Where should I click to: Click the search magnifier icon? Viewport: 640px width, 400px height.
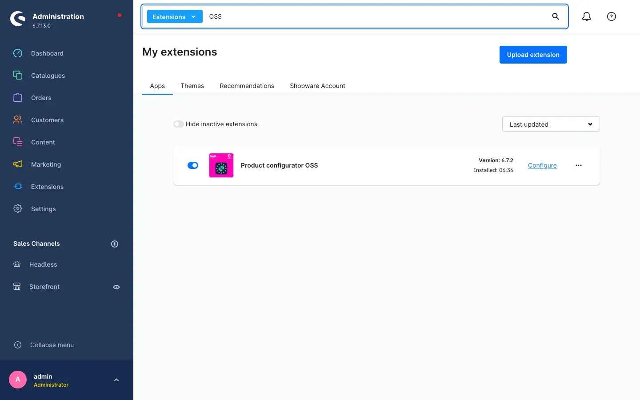[x=556, y=16]
